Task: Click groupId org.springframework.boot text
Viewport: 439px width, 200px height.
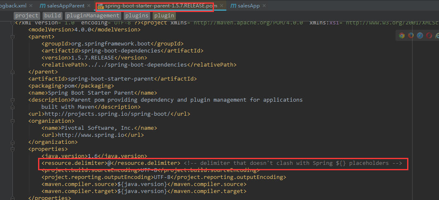Action: (112, 44)
